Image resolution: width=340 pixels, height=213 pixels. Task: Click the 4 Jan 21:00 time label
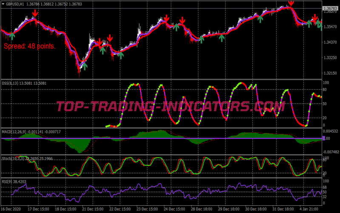coord(309,209)
